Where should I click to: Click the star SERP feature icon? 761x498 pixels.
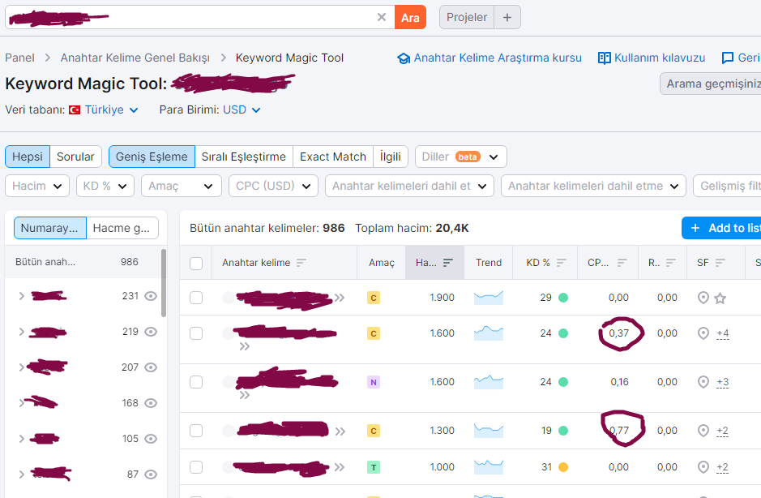click(720, 298)
